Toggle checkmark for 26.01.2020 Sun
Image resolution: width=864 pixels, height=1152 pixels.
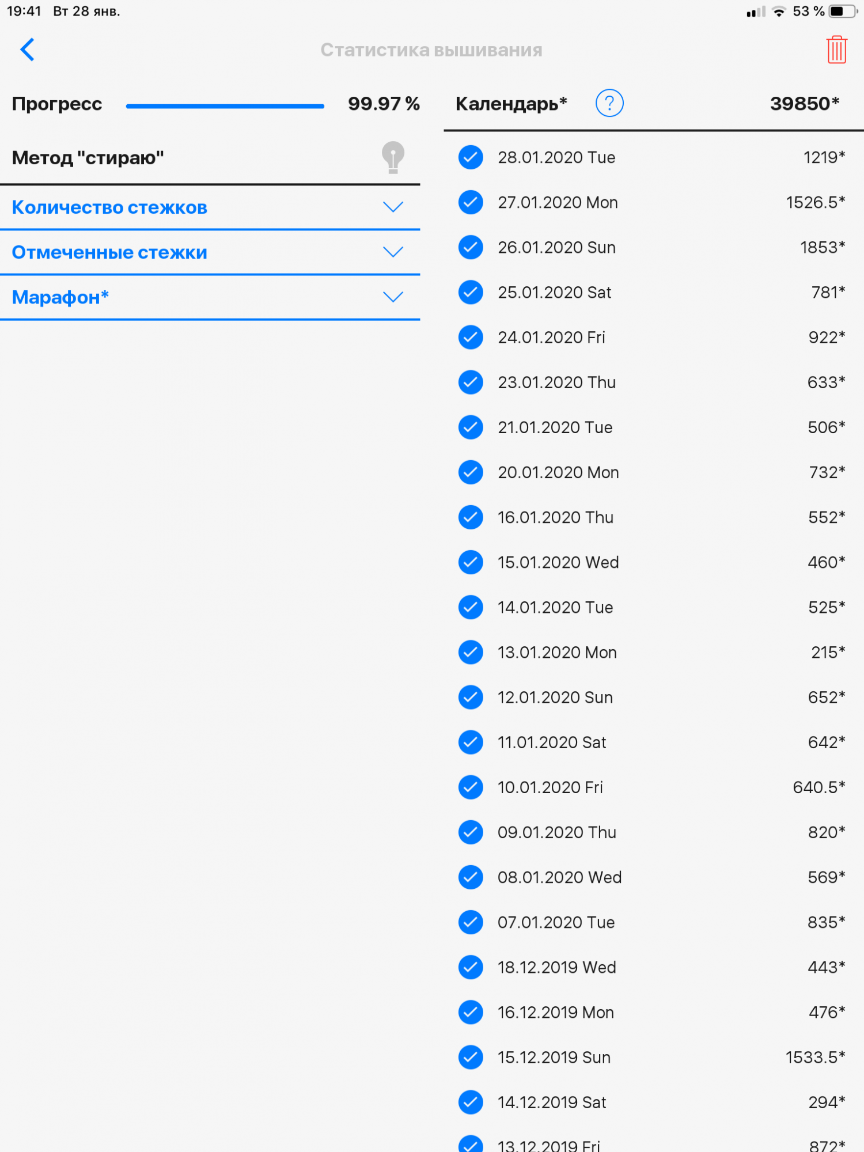click(471, 247)
